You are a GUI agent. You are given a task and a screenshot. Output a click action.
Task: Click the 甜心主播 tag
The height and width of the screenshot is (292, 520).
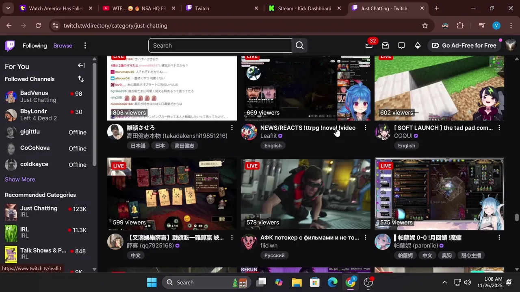[x=471, y=255]
